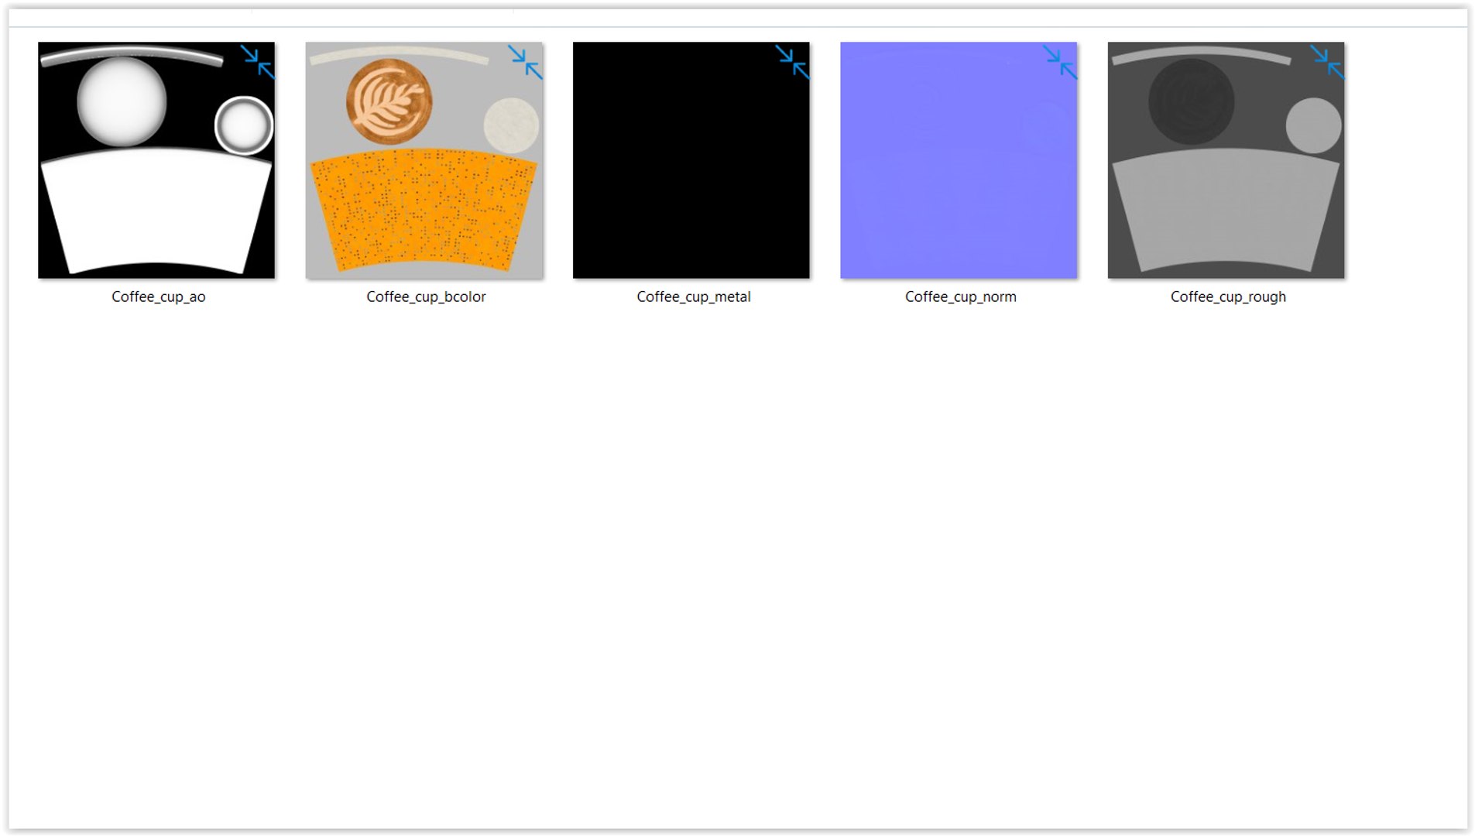Select the Coffee_cup_ao texture thumbnail

(x=156, y=160)
